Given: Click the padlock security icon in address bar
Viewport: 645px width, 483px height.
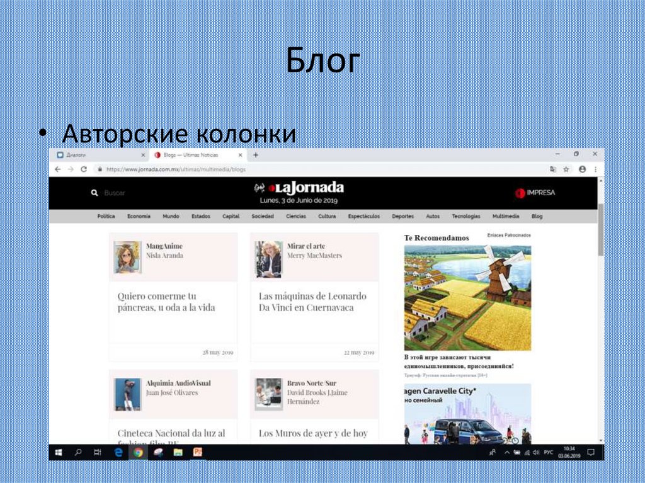Looking at the screenshot, I should click(100, 169).
